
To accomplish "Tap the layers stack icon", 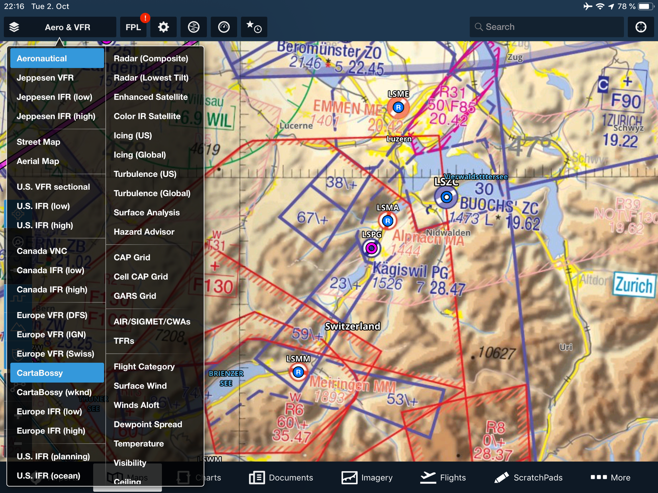I will 14,27.
